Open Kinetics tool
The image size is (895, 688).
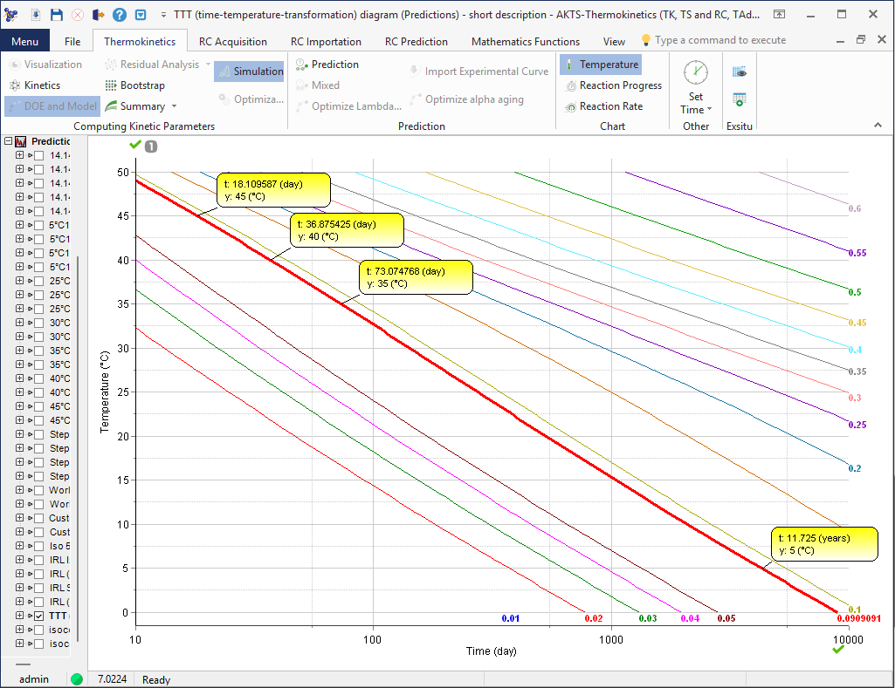35,85
